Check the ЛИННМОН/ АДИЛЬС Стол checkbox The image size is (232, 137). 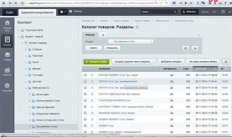[85, 113]
